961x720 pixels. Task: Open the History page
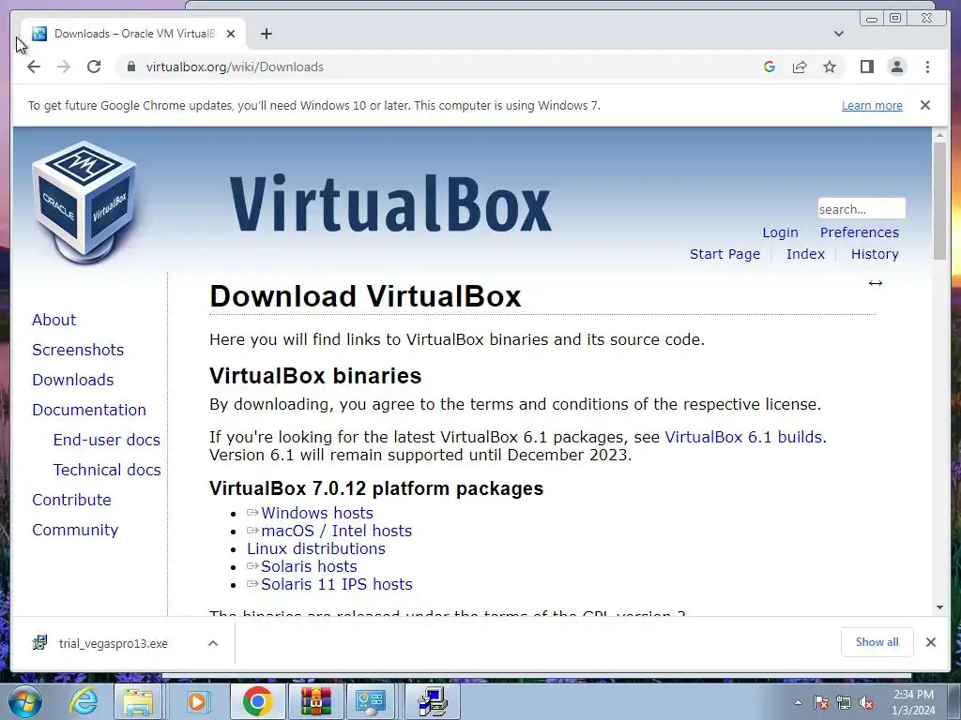point(875,254)
